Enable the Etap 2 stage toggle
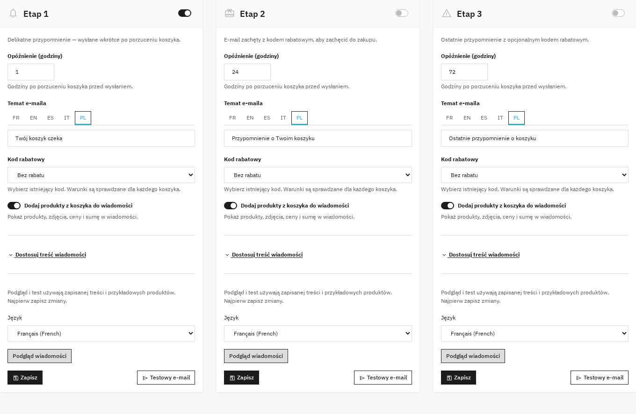The height and width of the screenshot is (414, 636). tap(402, 13)
